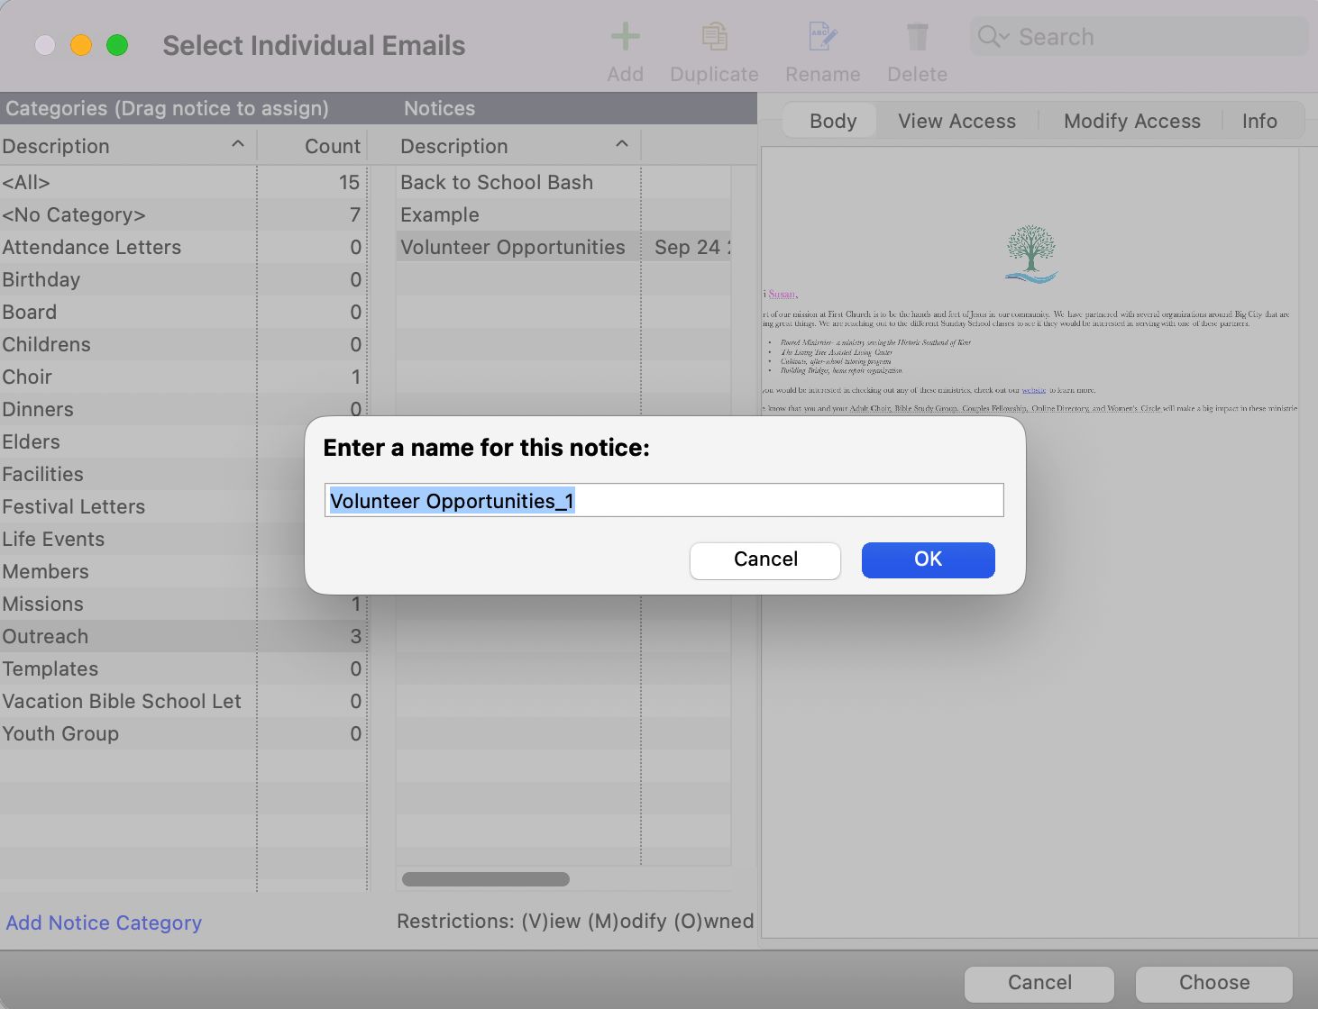Sort categories by Count column header
Viewport: 1318px width, 1009px height.
pyautogui.click(x=313, y=146)
